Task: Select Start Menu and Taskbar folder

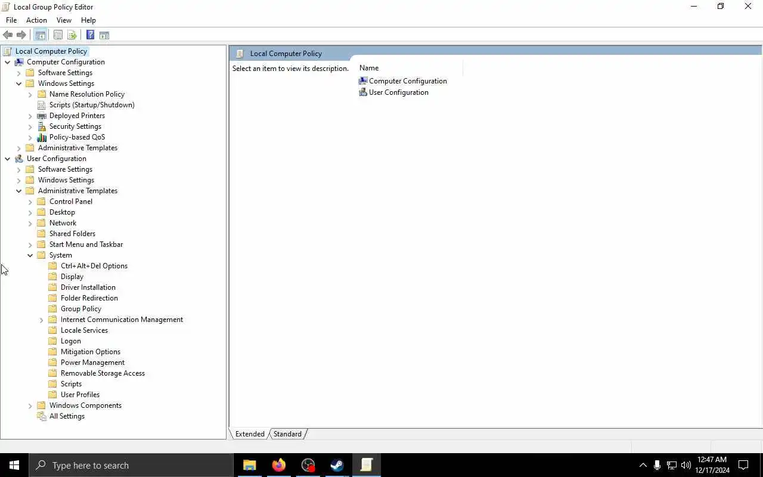Action: point(86,244)
